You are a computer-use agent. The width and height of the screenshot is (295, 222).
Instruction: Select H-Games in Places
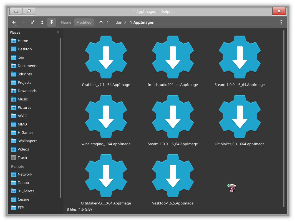(35, 132)
